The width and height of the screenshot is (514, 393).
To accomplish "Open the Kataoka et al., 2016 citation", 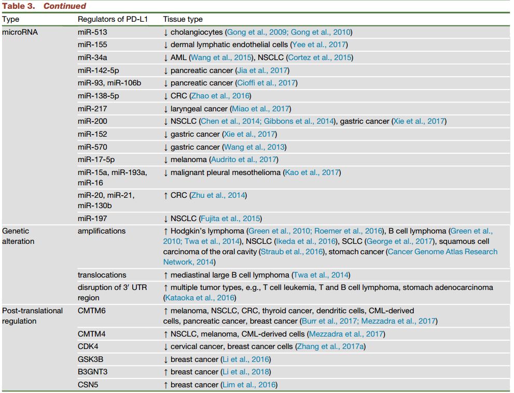I will point(200,298).
